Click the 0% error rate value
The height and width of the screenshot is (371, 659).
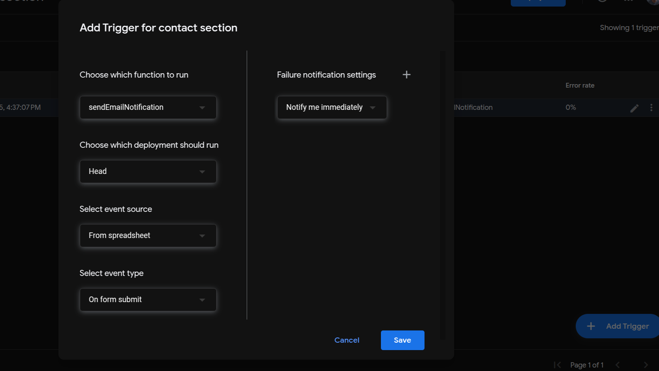(571, 107)
